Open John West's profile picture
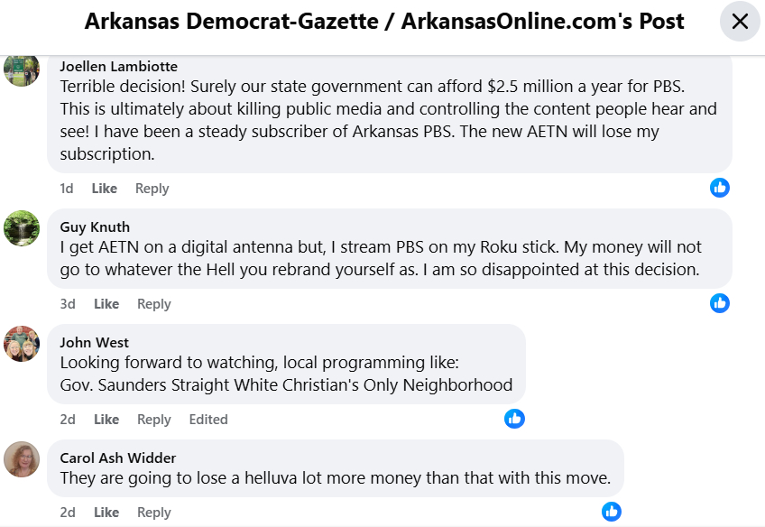 [22, 343]
